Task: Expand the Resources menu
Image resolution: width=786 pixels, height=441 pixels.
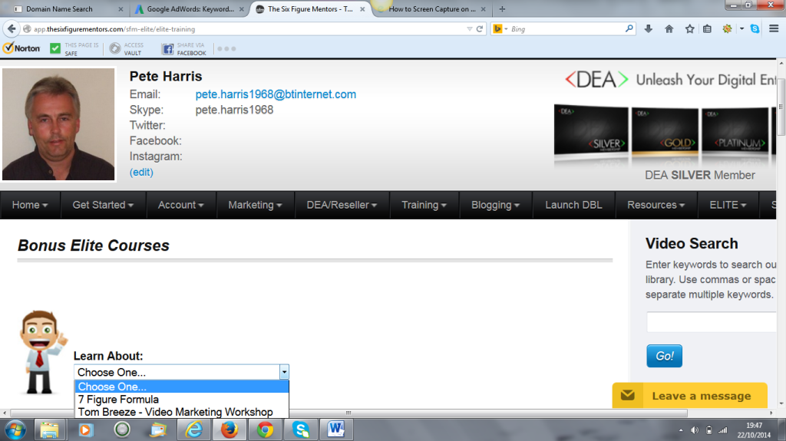Action: [x=656, y=205]
